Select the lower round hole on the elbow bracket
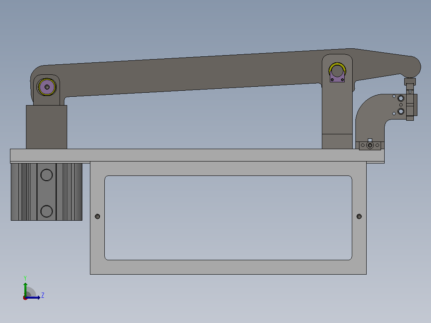Image resolution: width=431 pixels, height=323 pixels. coord(401,112)
